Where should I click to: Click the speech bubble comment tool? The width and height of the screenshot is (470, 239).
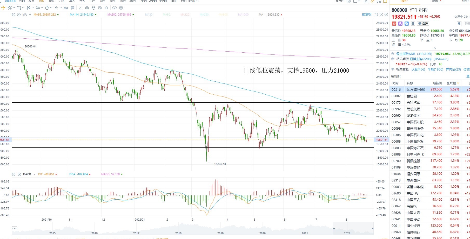pos(72,8)
